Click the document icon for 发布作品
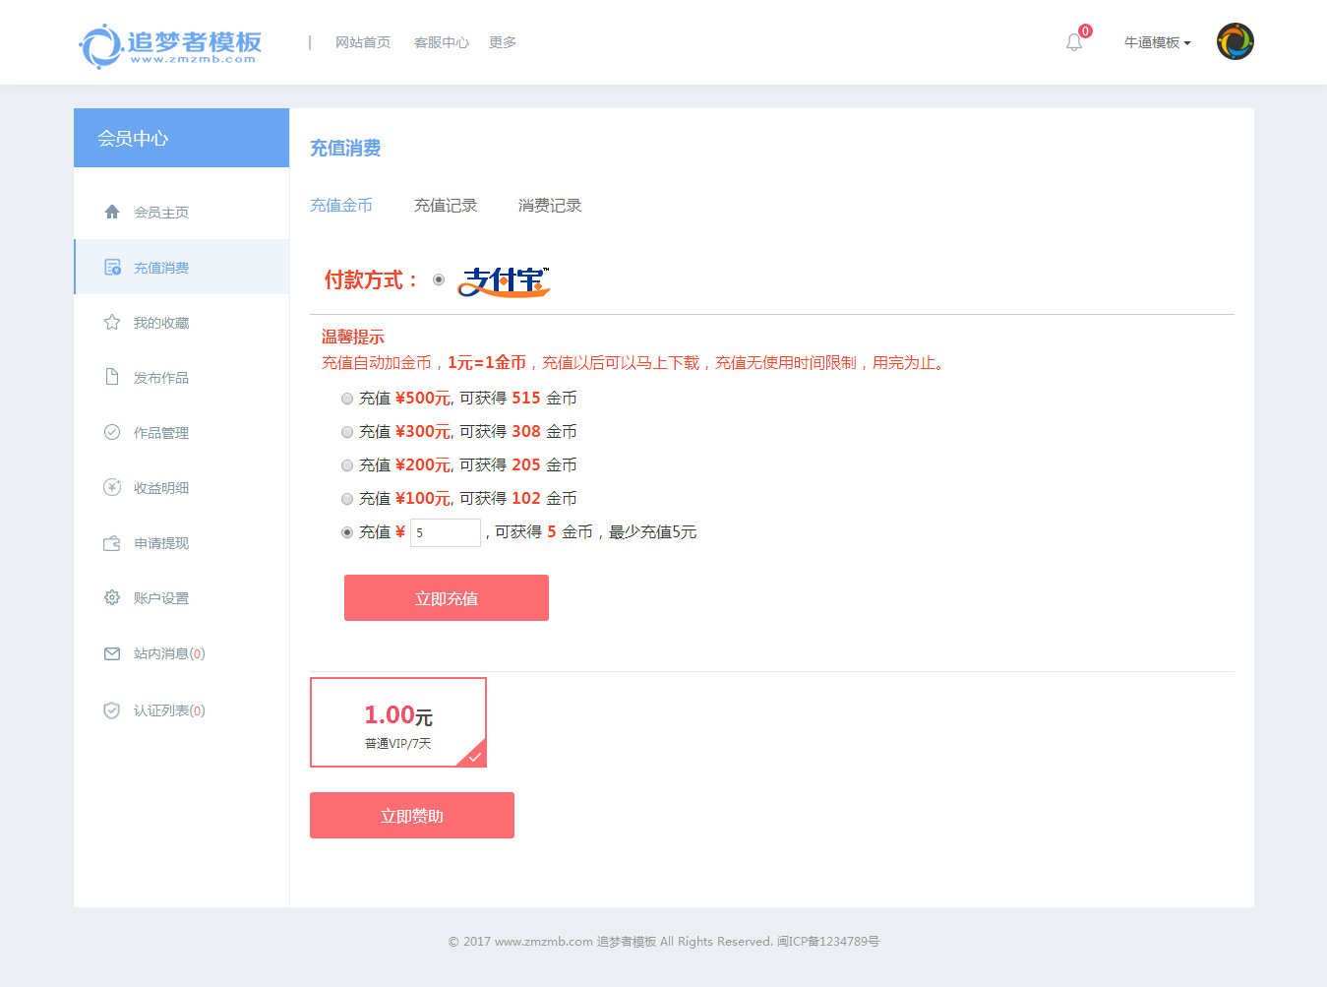This screenshot has width=1327, height=987. coord(112,377)
